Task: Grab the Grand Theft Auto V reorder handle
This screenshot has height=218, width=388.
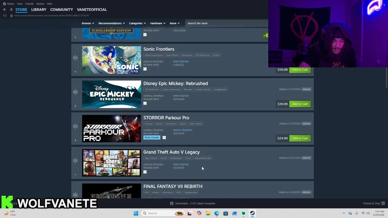Action: [x=75, y=160]
